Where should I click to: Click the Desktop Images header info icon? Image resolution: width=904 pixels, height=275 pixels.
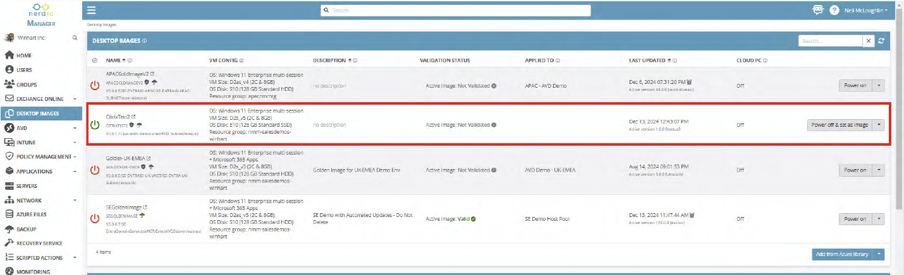coord(145,41)
